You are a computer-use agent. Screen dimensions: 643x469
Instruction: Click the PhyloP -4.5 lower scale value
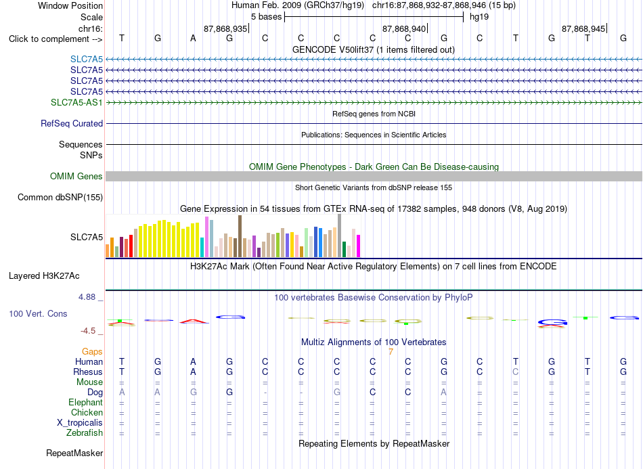point(88,331)
